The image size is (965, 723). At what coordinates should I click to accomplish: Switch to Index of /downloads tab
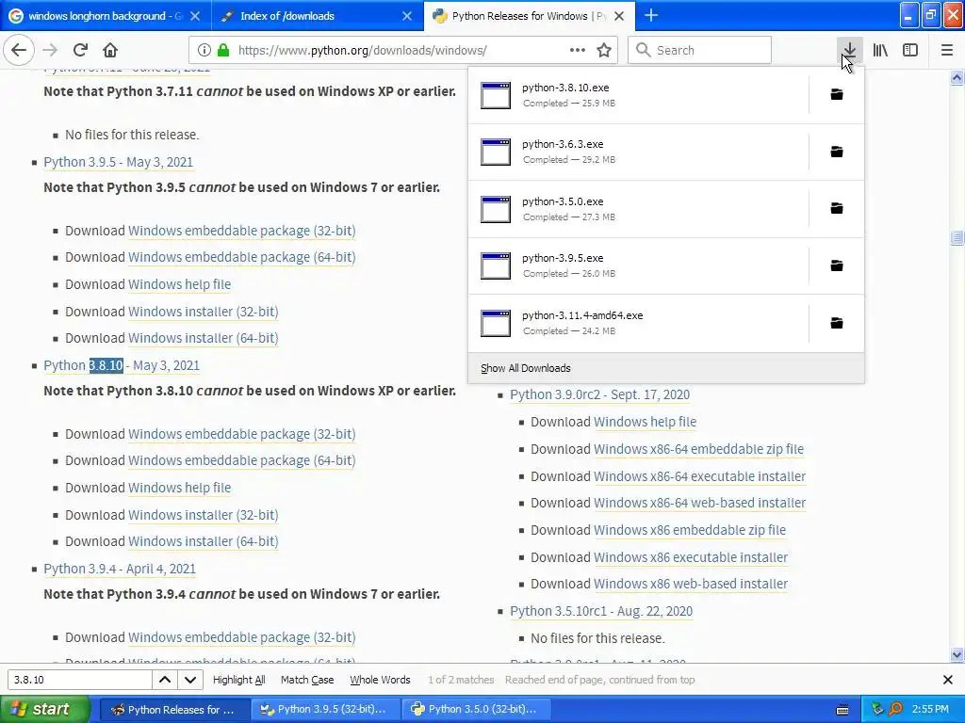[x=318, y=16]
